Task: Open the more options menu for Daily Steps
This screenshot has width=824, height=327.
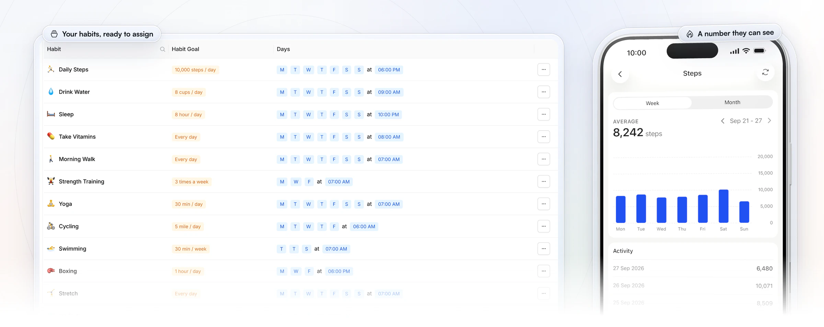Action: click(543, 70)
